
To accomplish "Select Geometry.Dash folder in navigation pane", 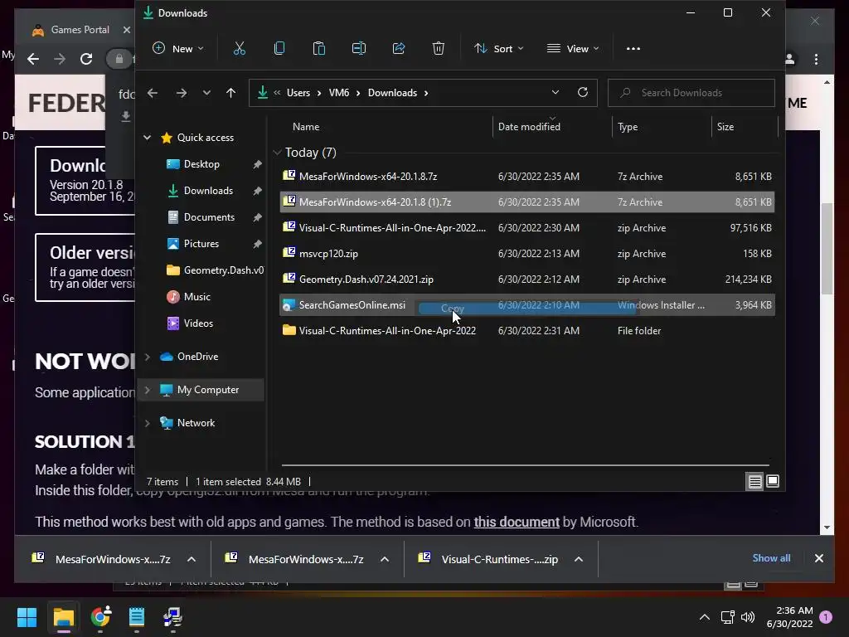I will pyautogui.click(x=215, y=270).
